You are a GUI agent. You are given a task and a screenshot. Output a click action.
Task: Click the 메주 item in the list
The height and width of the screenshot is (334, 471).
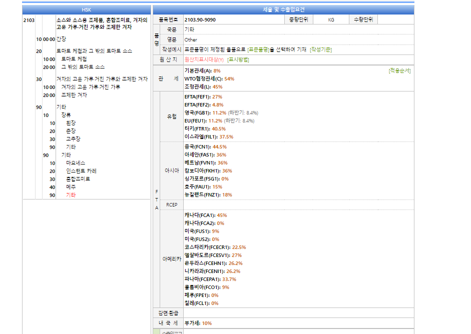pos(71,187)
